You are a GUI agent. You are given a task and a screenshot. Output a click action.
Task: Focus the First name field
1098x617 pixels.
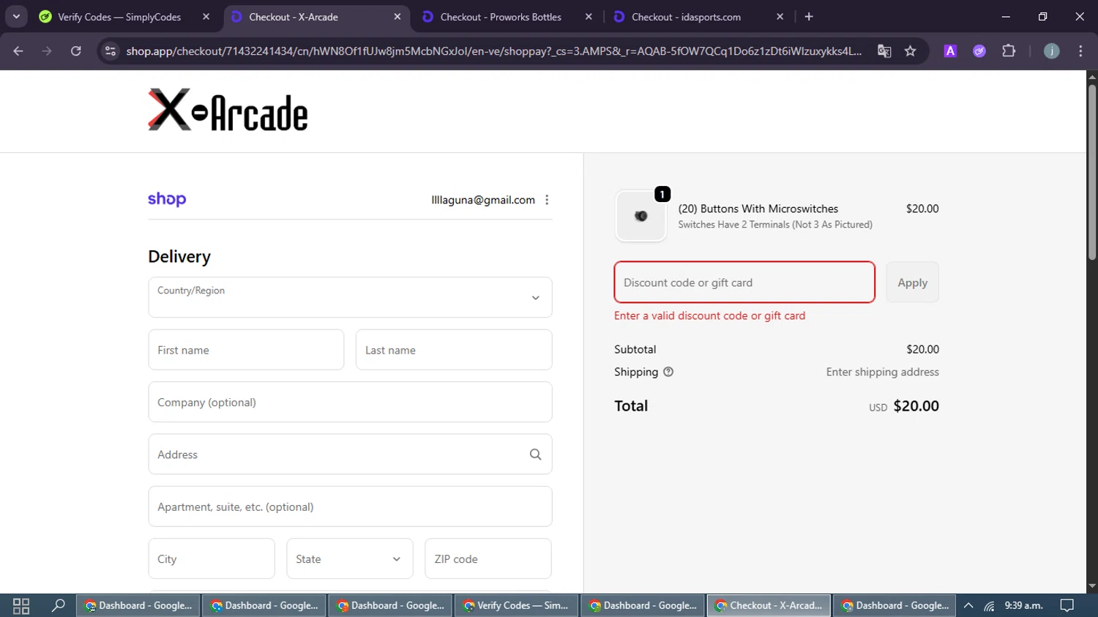(x=246, y=350)
